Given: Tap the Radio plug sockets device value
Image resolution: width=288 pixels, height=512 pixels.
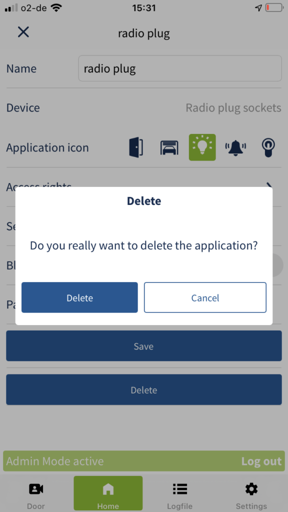Looking at the screenshot, I should tap(233, 108).
